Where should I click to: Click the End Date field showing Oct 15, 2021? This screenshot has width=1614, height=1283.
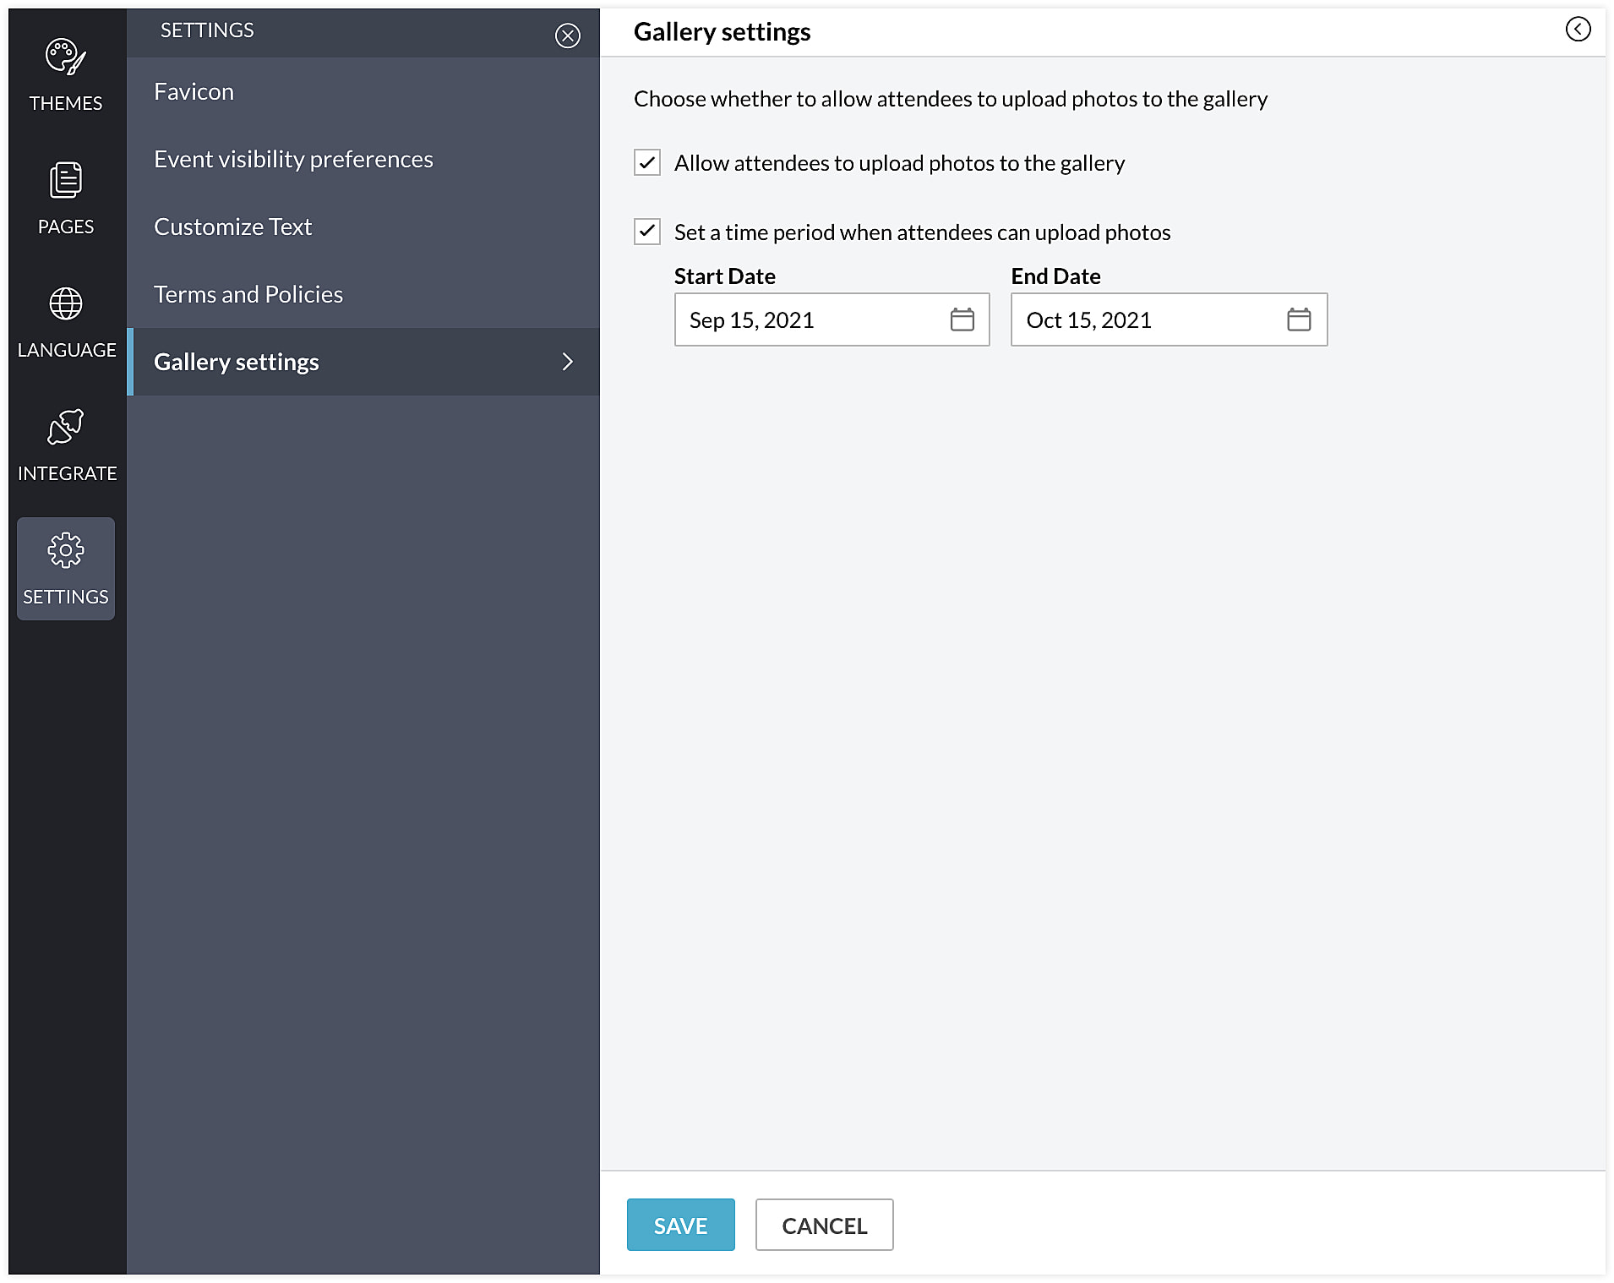coord(1148,319)
